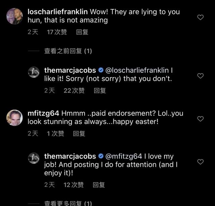215x206 pixels.
Task: Open loscharliefranklin's profile picture
Action: [x=14, y=16]
